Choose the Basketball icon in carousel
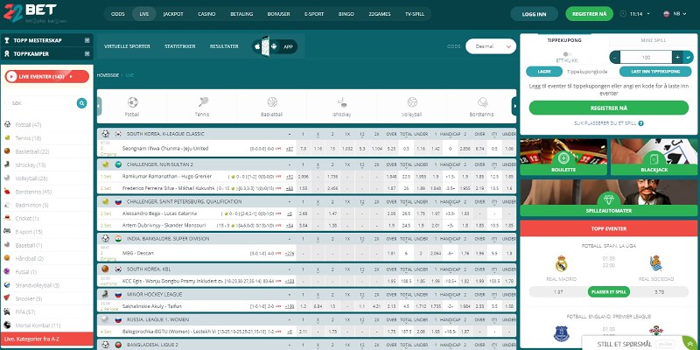This screenshot has height=350, width=700. (x=272, y=102)
